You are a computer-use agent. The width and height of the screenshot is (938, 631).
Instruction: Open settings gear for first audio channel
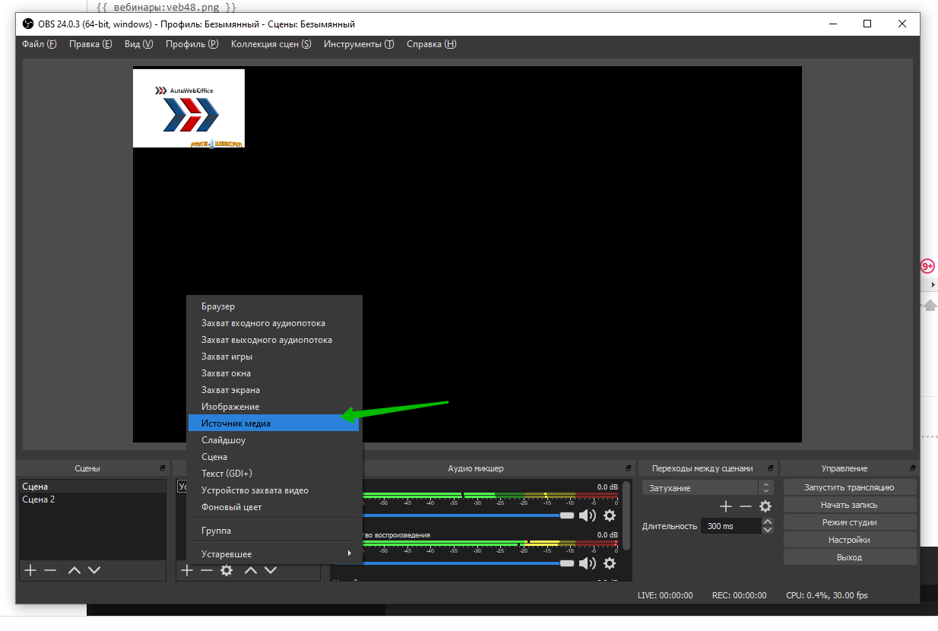tap(609, 515)
